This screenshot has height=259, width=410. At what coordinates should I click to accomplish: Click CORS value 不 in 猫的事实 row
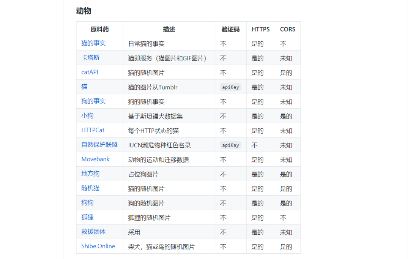pos(283,44)
